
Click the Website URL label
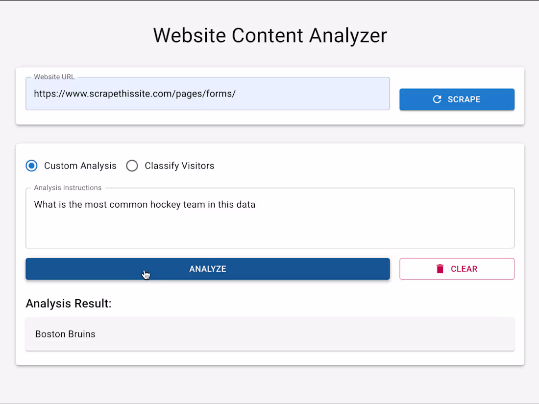point(54,77)
